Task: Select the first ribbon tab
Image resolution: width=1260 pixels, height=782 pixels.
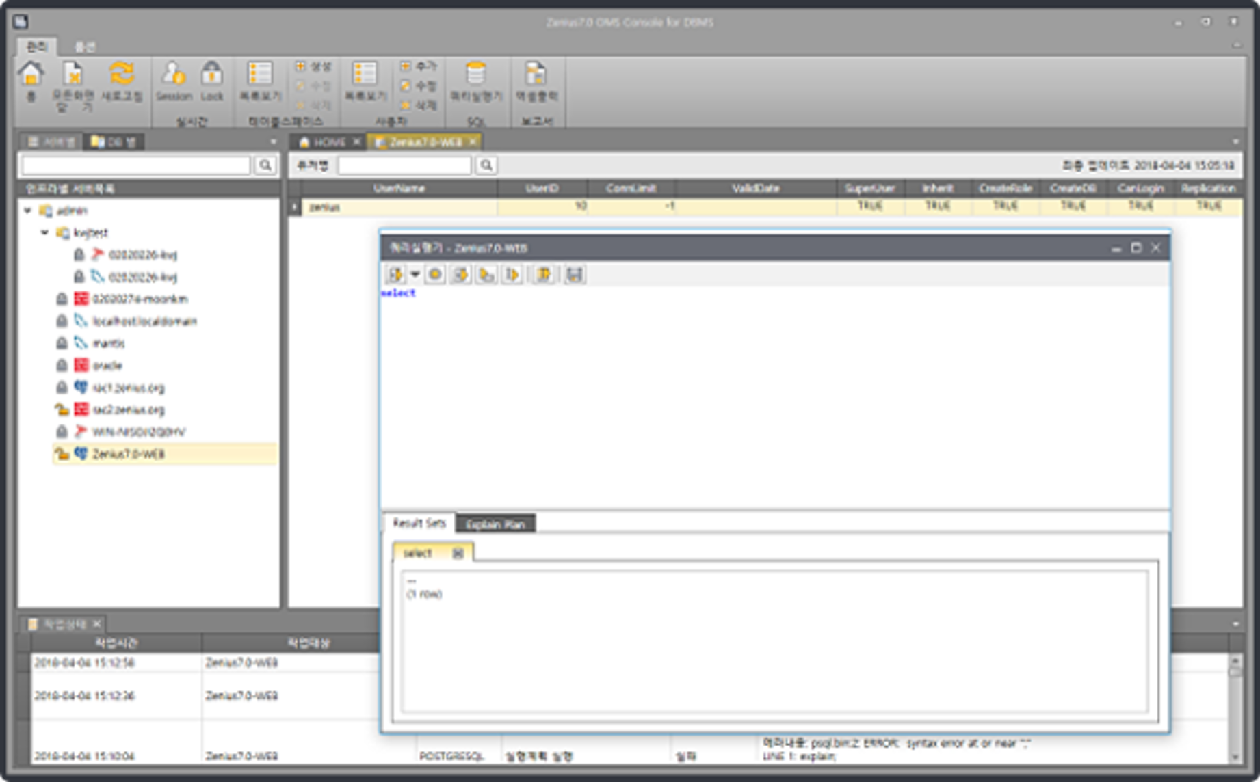Action: 36,46
